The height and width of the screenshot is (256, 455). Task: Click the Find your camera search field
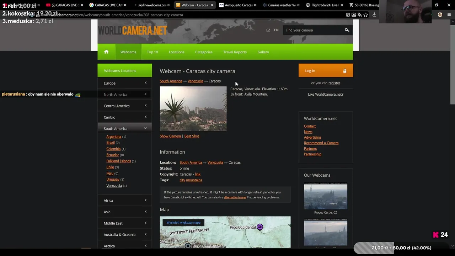[313, 30]
